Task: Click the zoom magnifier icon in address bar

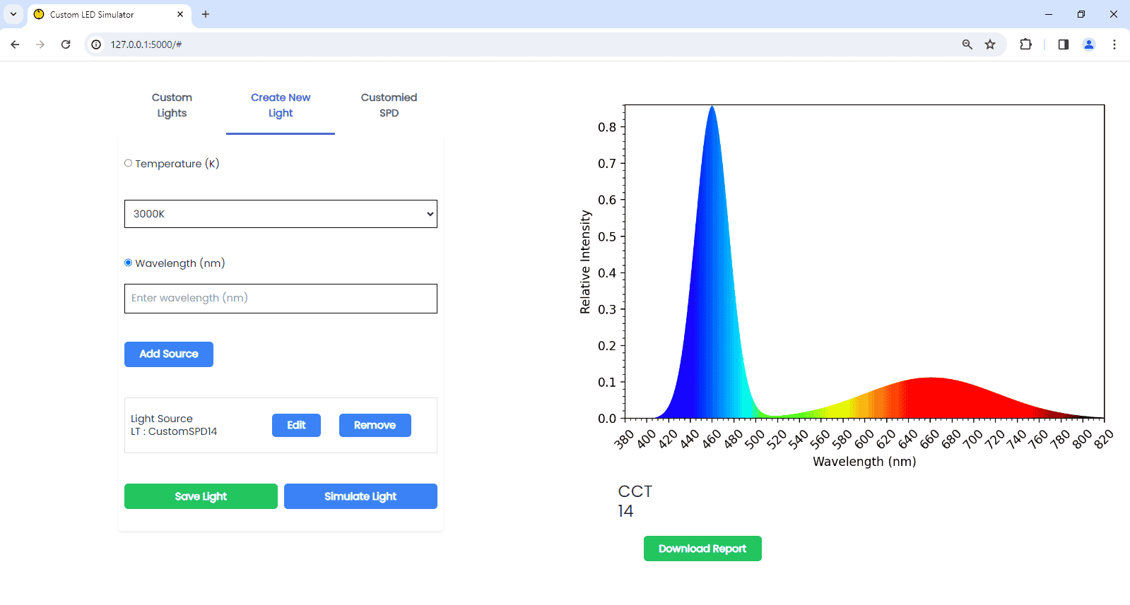Action: pyautogui.click(x=967, y=44)
